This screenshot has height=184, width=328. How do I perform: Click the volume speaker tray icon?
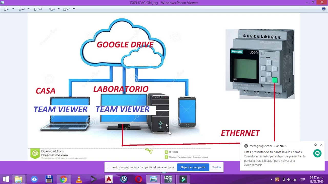(289, 179)
